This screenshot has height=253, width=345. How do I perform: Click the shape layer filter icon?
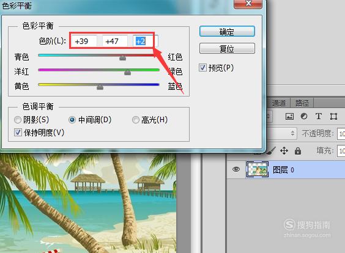click(x=333, y=116)
